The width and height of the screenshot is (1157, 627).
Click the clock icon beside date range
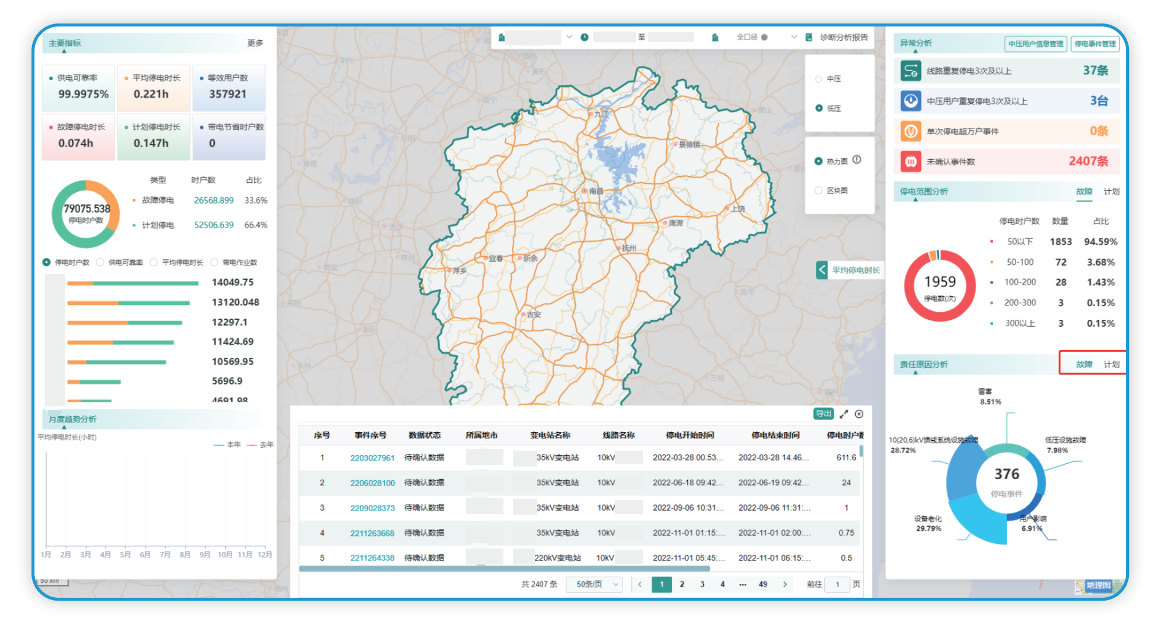pyautogui.click(x=584, y=37)
